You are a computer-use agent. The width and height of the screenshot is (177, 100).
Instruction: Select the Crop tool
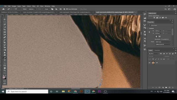5,30
